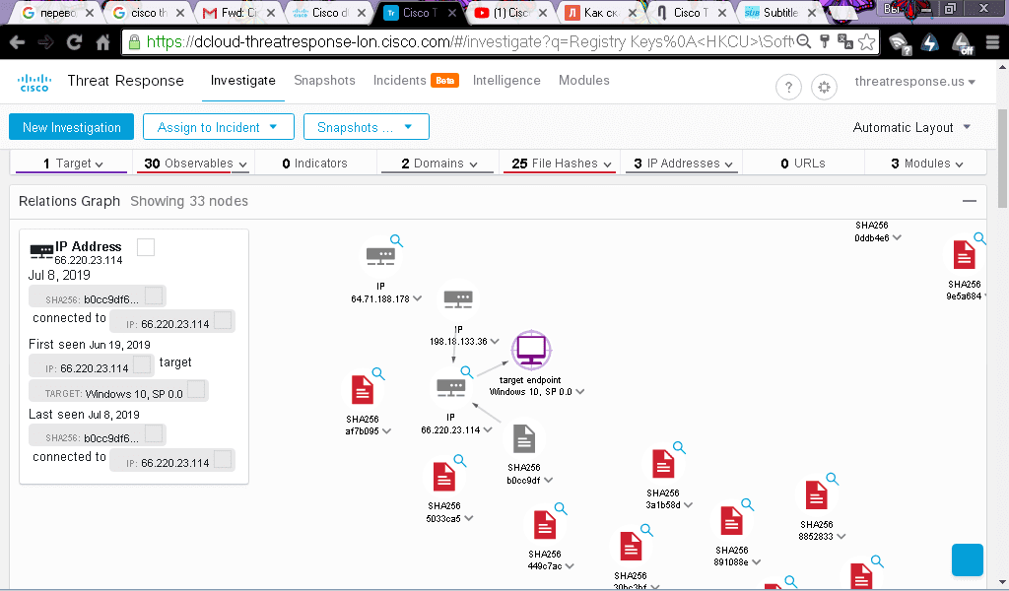Switch to the Fwd: Gmail browser tab
Screen dimensions: 1009x591
pos(237,13)
